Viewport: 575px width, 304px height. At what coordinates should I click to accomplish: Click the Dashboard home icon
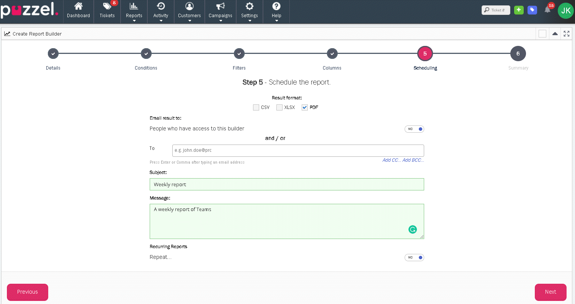pyautogui.click(x=78, y=7)
